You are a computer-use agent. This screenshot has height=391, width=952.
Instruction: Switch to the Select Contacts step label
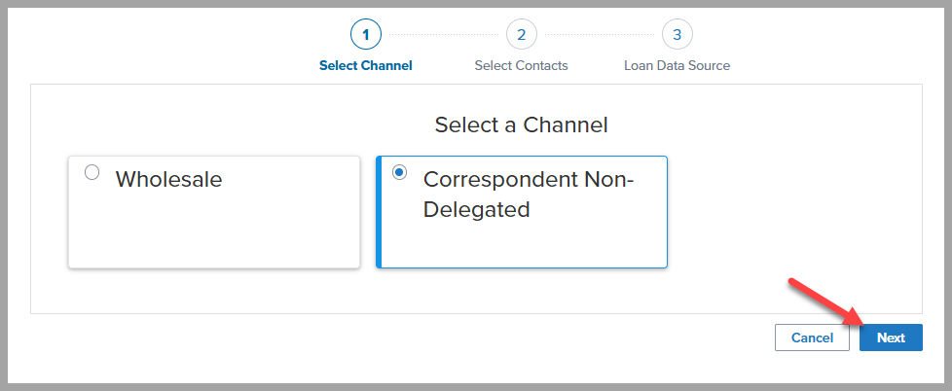tap(521, 66)
